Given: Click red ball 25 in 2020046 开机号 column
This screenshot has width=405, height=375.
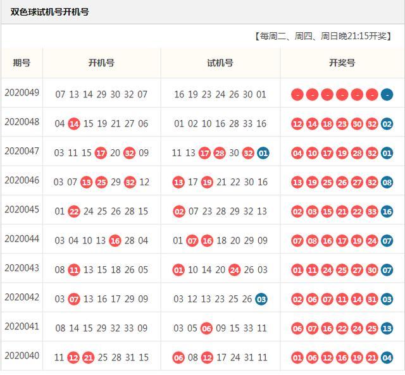Looking at the screenshot, I should (x=101, y=183).
